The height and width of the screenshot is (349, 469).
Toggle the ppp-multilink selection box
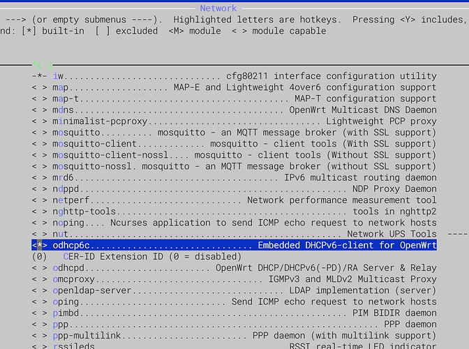[x=40, y=336]
